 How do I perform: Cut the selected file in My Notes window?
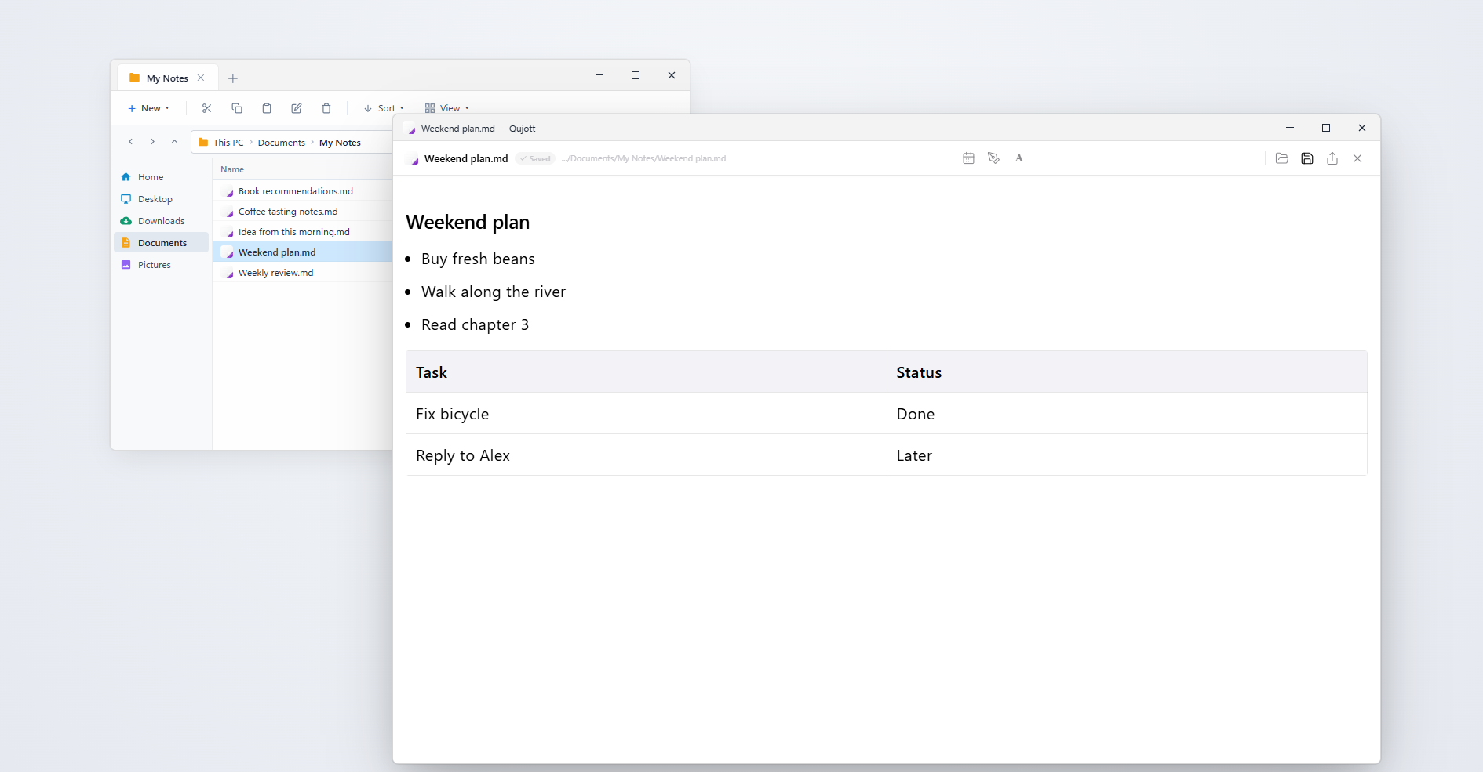coord(207,108)
